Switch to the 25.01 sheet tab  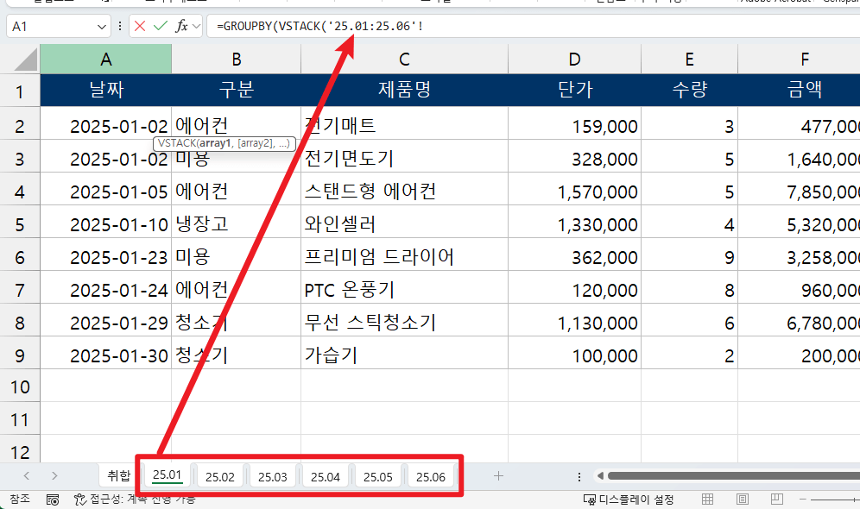[x=167, y=474]
